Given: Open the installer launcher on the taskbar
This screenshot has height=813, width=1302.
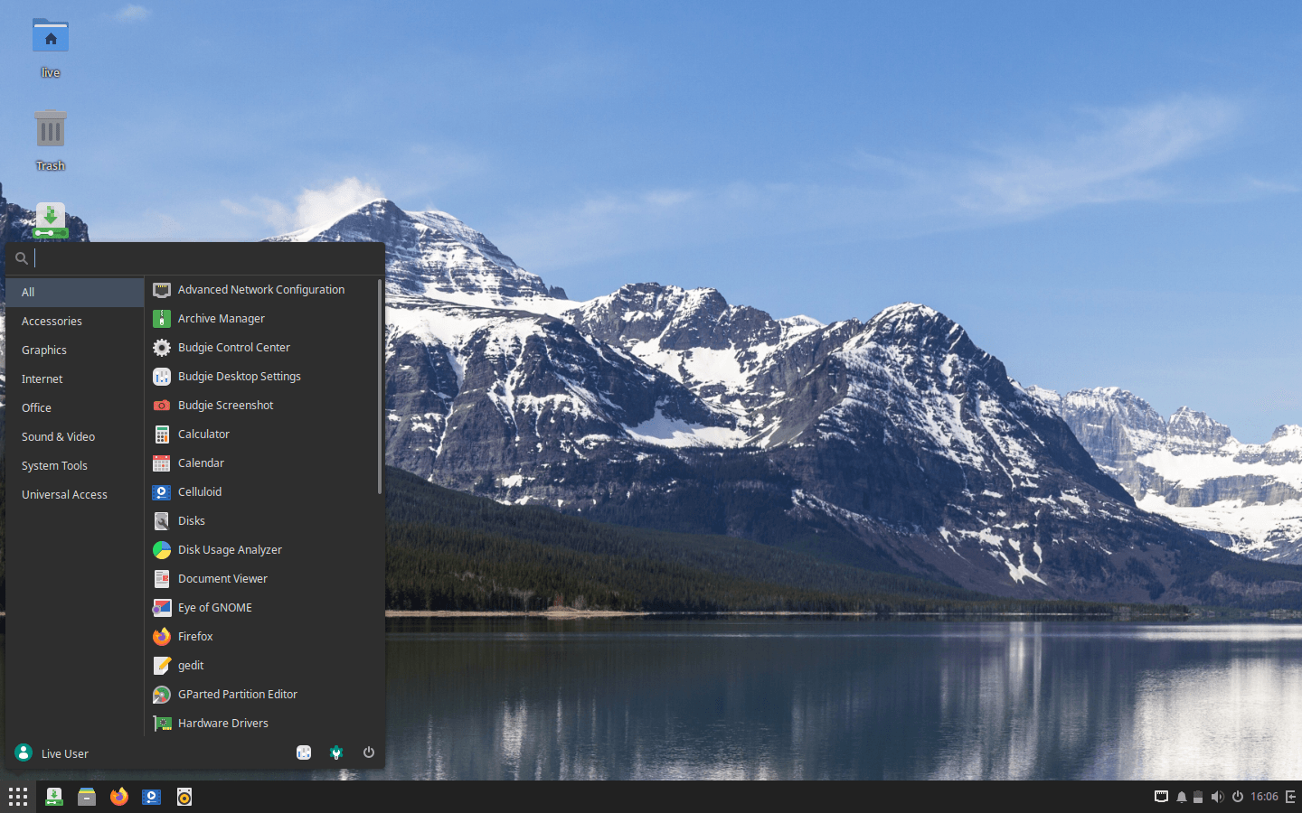Looking at the screenshot, I should (54, 797).
